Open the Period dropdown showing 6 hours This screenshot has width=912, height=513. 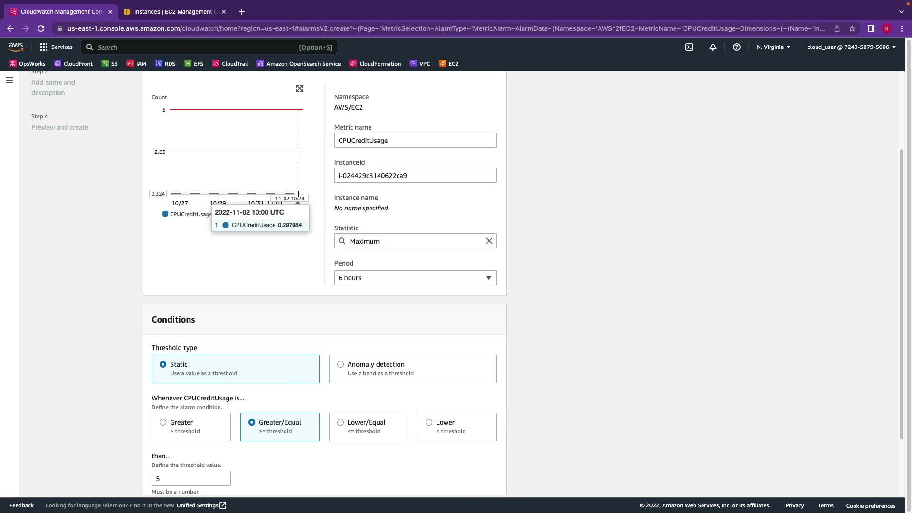click(415, 278)
